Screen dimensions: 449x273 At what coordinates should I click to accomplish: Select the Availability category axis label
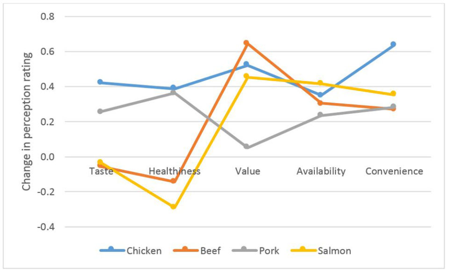pyautogui.click(x=321, y=171)
